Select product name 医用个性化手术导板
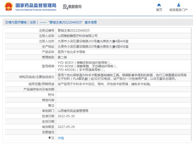The width and height of the screenshot is (193, 144). pyautogui.click(x=71, y=52)
